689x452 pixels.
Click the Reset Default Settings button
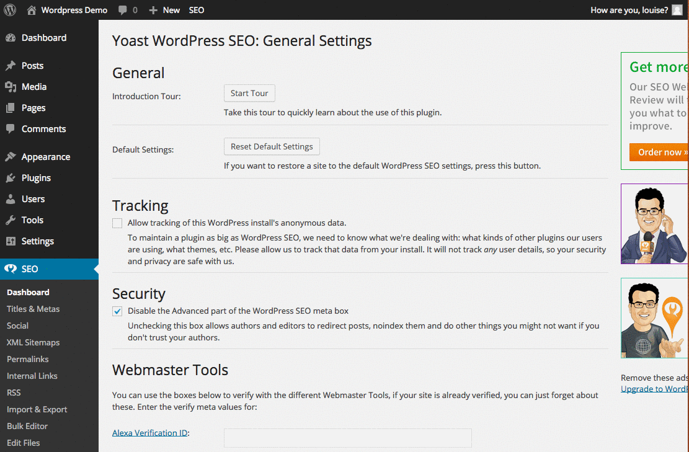[272, 147]
